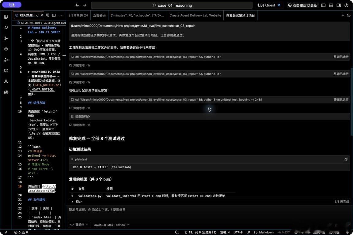353x235 pixels.
Task: Click the '## 文件结构' heading line
Action: pyautogui.click(x=36, y=200)
